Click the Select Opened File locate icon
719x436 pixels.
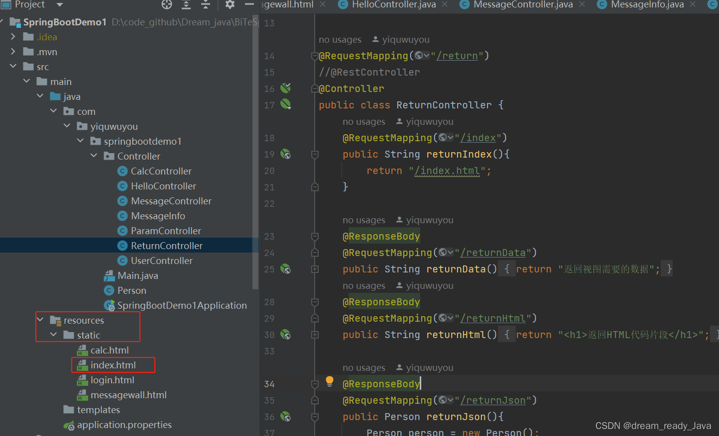pyautogui.click(x=167, y=4)
